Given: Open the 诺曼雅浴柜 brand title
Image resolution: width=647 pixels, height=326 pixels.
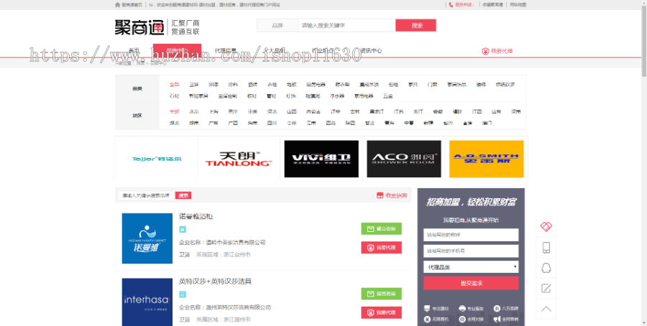Looking at the screenshot, I should point(196,216).
